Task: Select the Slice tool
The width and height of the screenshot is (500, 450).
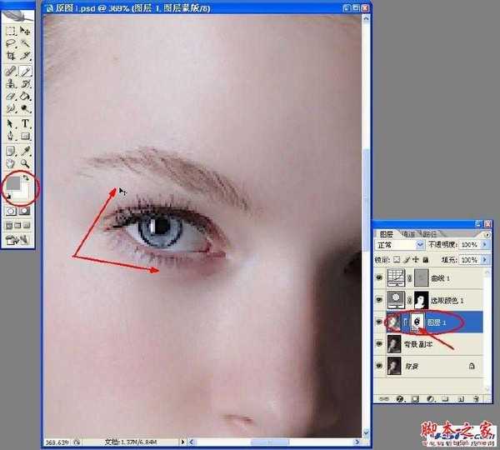Action: coord(25,56)
